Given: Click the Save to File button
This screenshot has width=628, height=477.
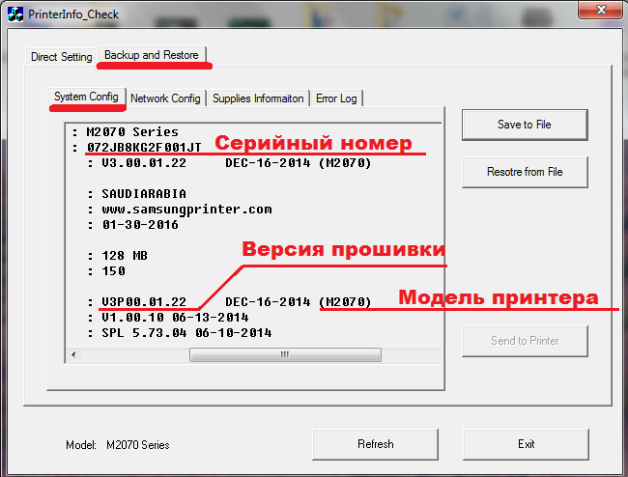Looking at the screenshot, I should pyautogui.click(x=525, y=125).
